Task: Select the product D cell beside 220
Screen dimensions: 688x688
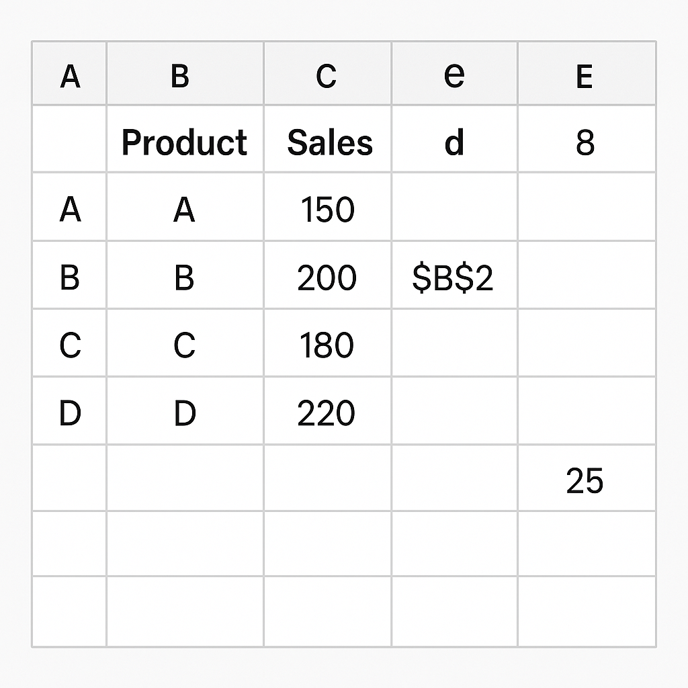Action: (185, 411)
